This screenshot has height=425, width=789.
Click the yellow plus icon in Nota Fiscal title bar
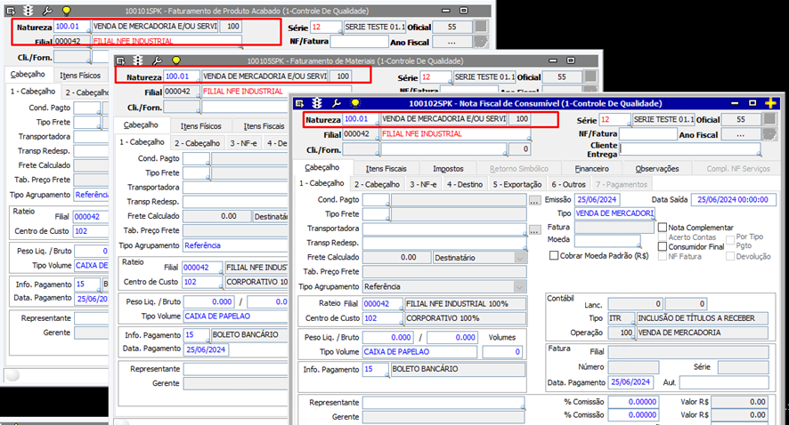(x=770, y=103)
